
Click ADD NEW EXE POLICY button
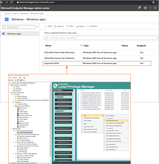click(63, 100)
